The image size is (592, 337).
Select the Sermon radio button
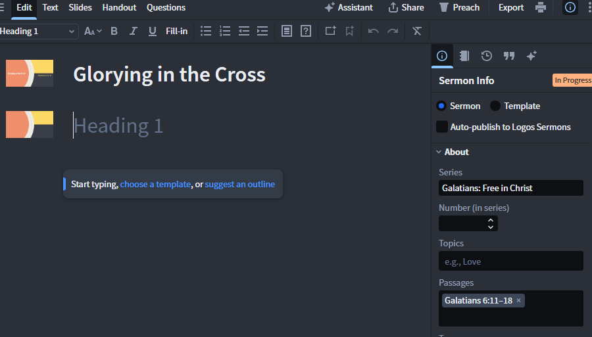click(441, 106)
